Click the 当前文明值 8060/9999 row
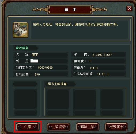The image size is (136, 134). coord(40,68)
